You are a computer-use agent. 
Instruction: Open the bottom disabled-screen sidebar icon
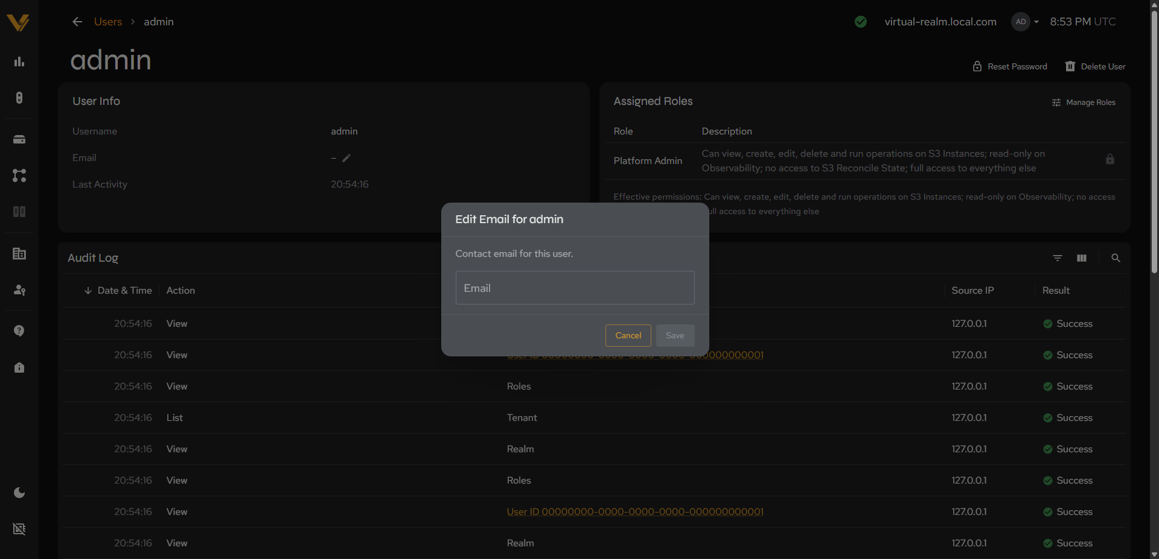(19, 529)
